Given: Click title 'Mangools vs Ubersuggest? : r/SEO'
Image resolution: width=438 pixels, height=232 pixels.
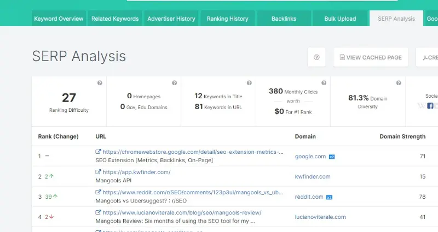Looking at the screenshot, I should pyautogui.click(x=141, y=201).
